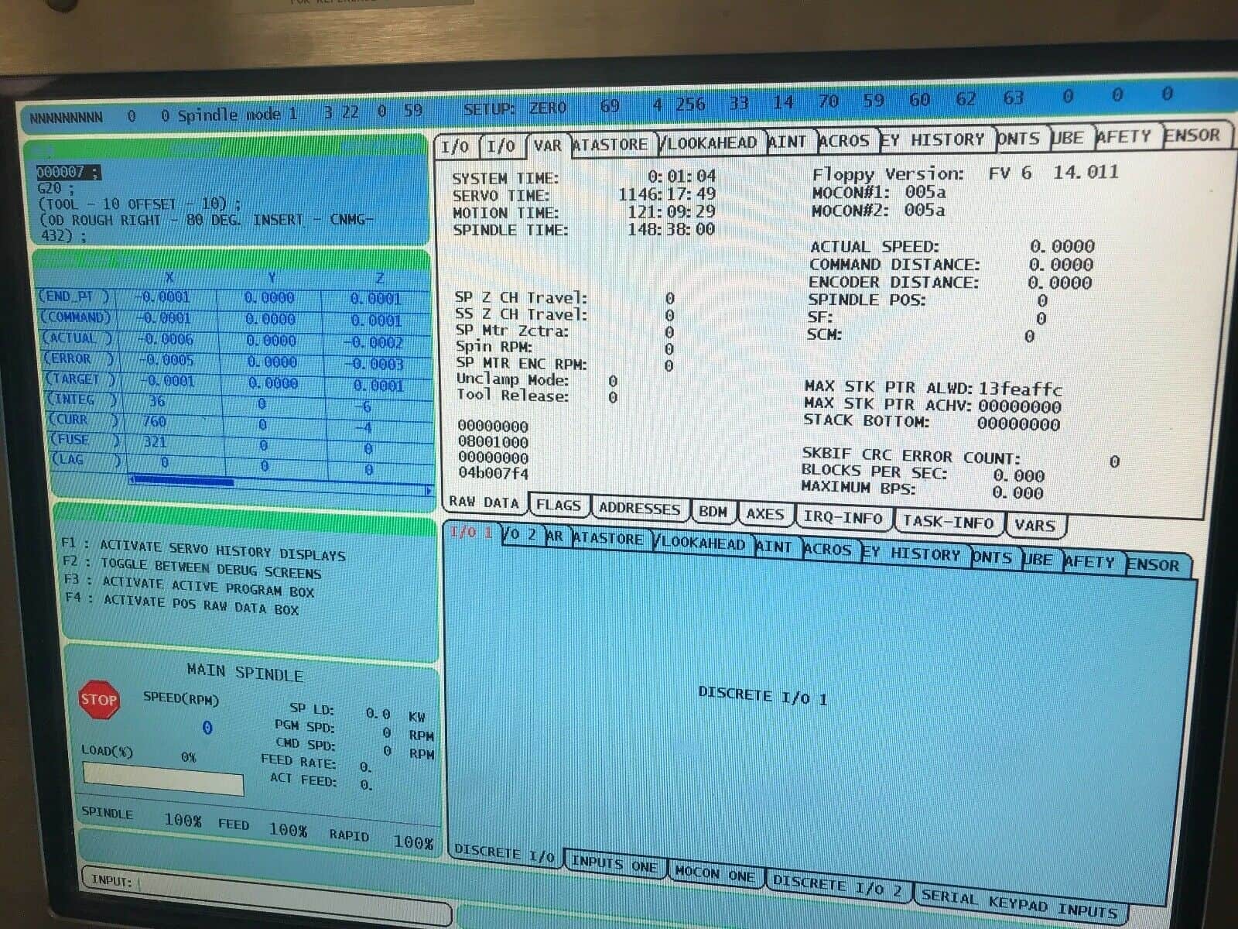Click the spindle LOAD(%) bar
This screenshot has height=929, width=1238.
163,778
